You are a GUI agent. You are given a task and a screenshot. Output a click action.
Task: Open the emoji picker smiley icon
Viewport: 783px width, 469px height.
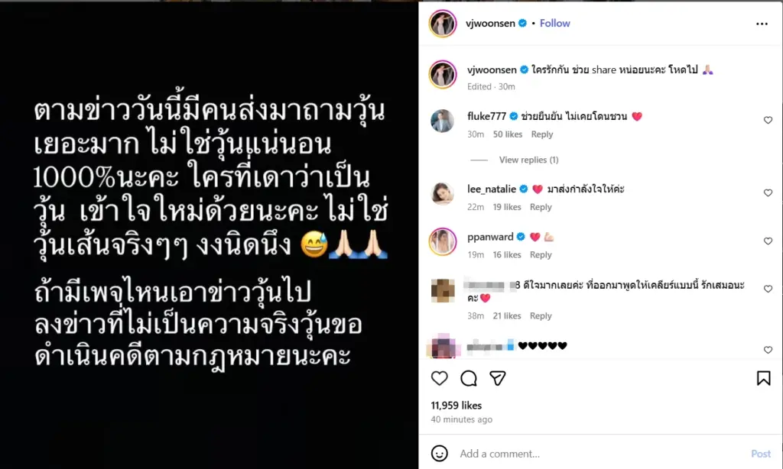(440, 453)
